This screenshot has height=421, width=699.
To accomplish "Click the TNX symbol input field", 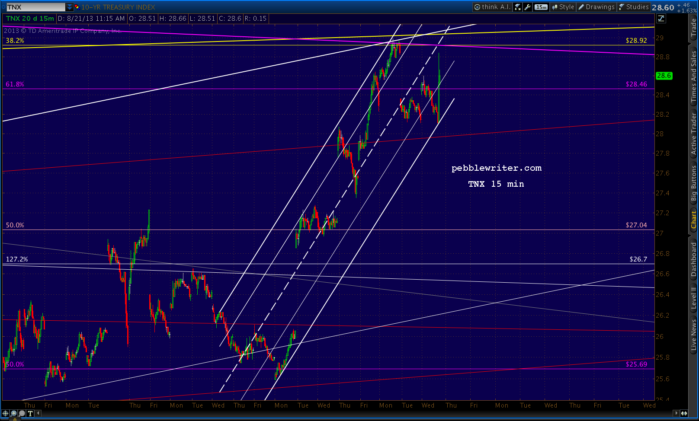I will (36, 7).
